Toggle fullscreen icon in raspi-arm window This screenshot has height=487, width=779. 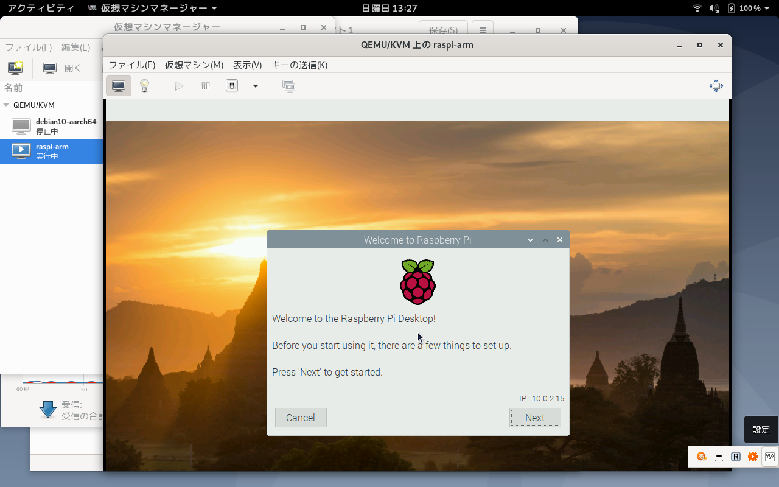pos(716,86)
